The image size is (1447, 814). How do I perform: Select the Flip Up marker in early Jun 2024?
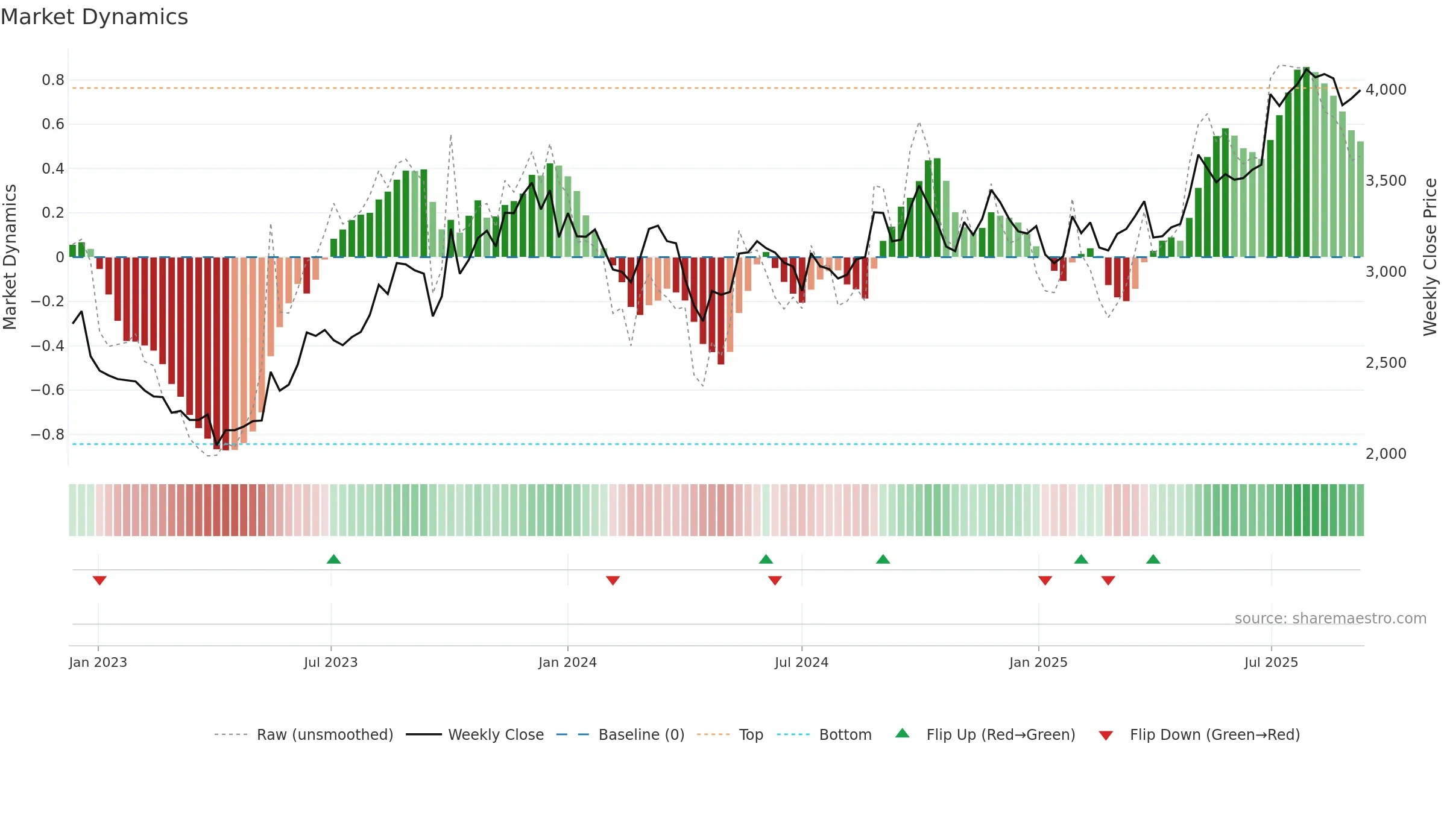click(x=766, y=559)
